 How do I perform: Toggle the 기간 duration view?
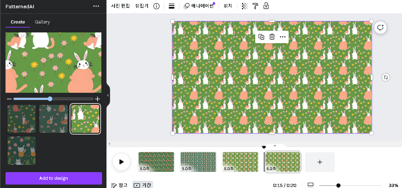coord(142,185)
